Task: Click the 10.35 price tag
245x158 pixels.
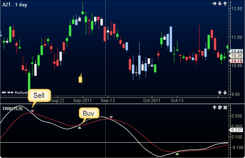Action: (236, 56)
